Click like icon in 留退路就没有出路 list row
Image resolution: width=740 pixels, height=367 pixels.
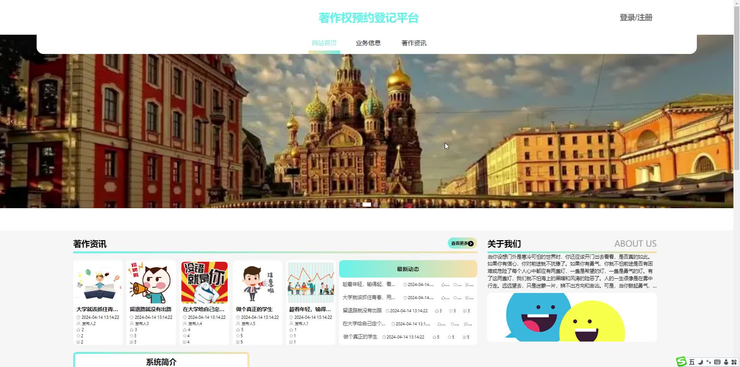tap(437, 311)
